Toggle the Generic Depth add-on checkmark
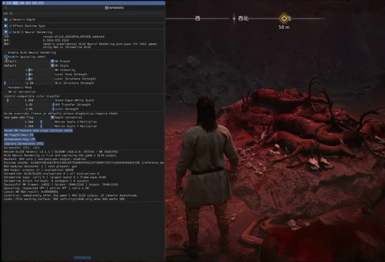Screen dimensions: 385x262 click(x=11, y=19)
